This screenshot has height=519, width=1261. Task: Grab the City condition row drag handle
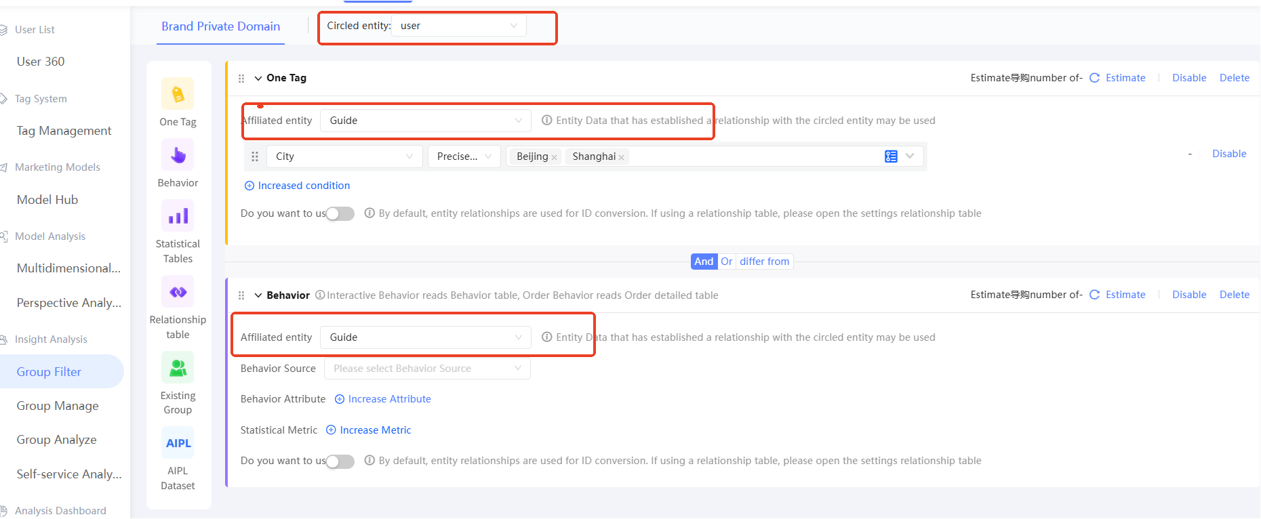coord(255,157)
